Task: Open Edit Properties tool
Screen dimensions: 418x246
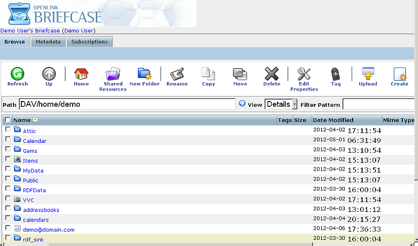Action: [304, 74]
